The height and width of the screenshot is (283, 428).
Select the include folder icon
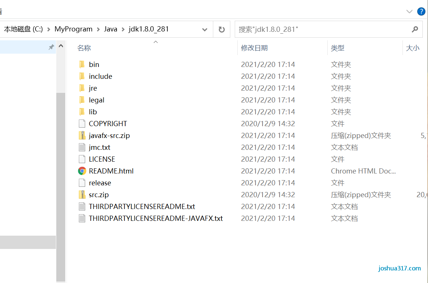click(x=81, y=76)
